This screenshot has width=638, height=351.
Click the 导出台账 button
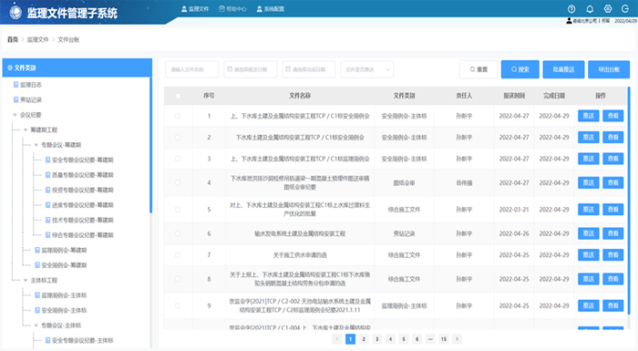[x=609, y=69]
